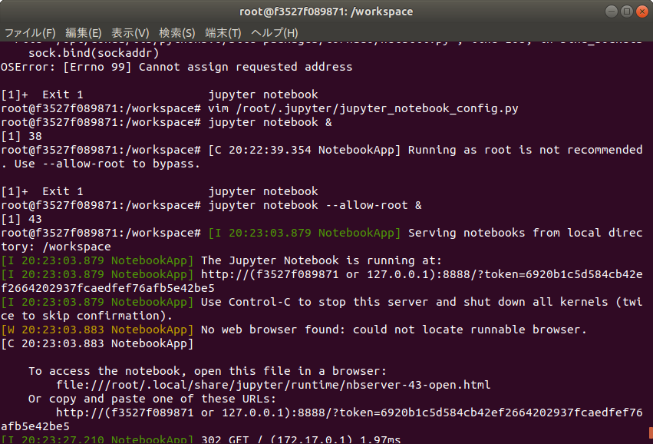Click the vim jupyter_notebook_config.py command
653x444 pixels.
pyautogui.click(x=363, y=108)
